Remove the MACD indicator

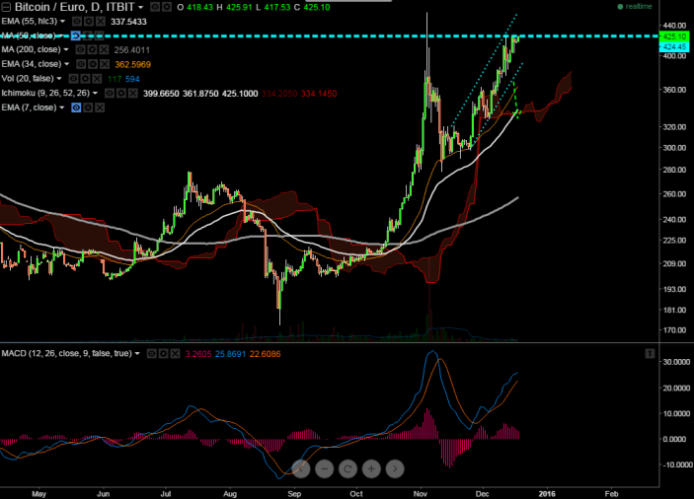(176, 354)
